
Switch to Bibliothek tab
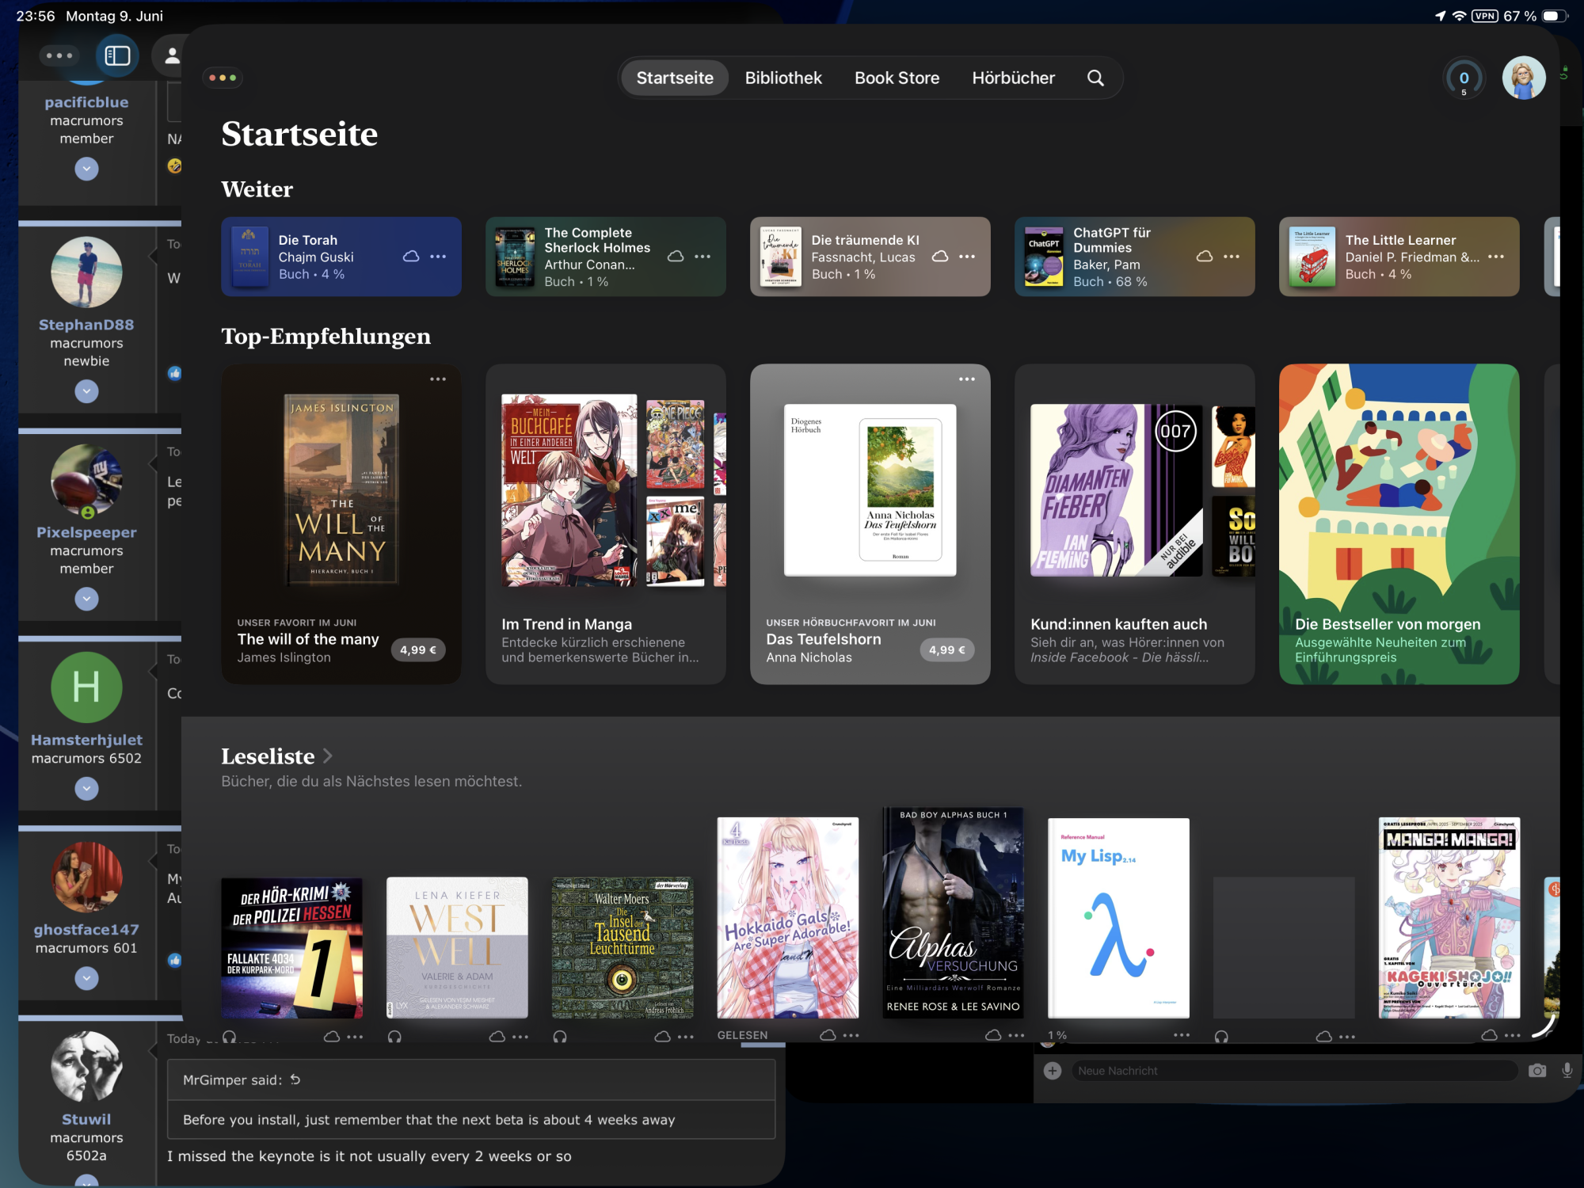tap(783, 78)
